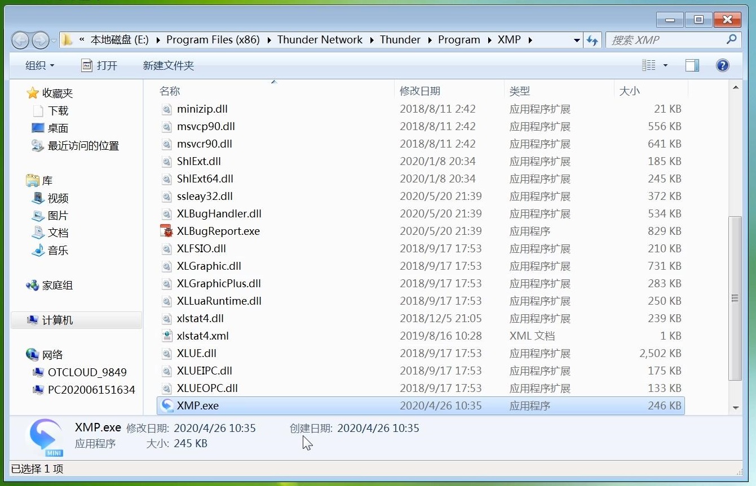Select 计算机 in the sidebar
The height and width of the screenshot is (486, 756).
(x=50, y=320)
